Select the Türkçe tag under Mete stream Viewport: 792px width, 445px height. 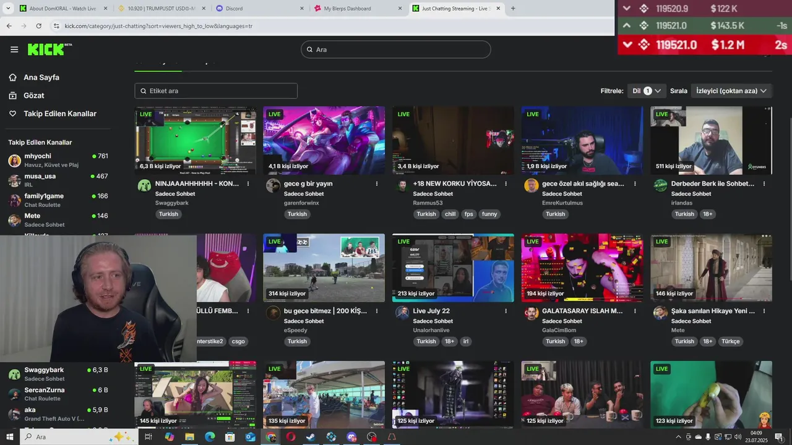(730, 341)
